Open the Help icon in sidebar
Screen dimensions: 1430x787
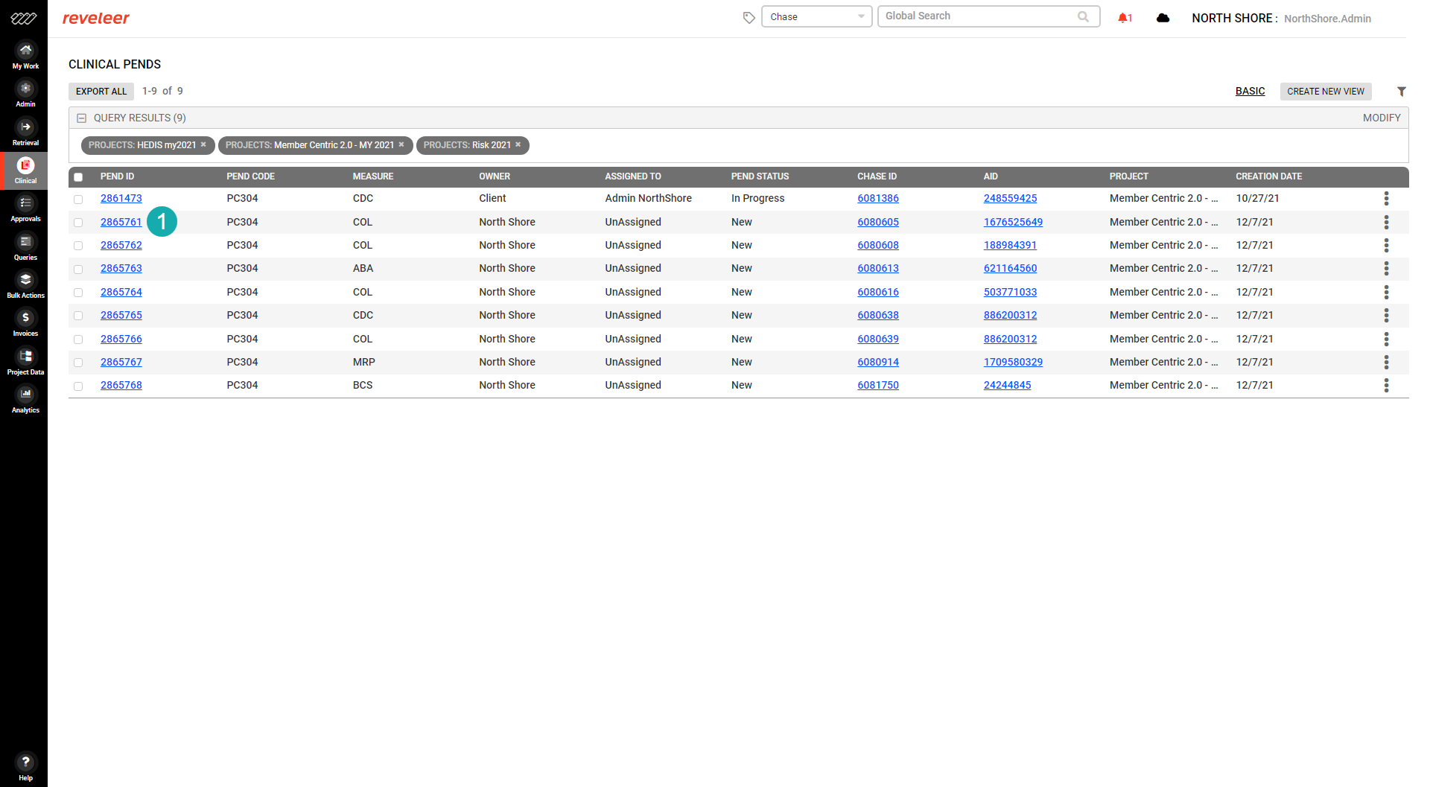point(25,767)
